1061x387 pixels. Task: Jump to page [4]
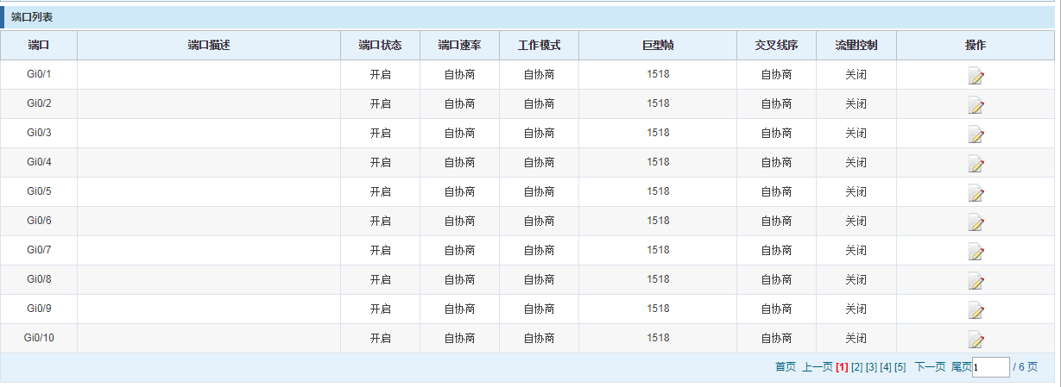pos(886,367)
